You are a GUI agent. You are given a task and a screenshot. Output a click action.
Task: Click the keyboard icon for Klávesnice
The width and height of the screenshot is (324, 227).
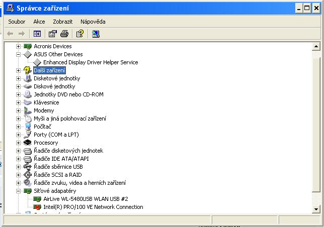pyautogui.click(x=27, y=102)
